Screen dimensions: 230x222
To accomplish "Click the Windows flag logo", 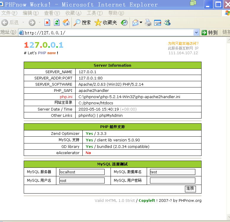I will (x=227, y=13).
